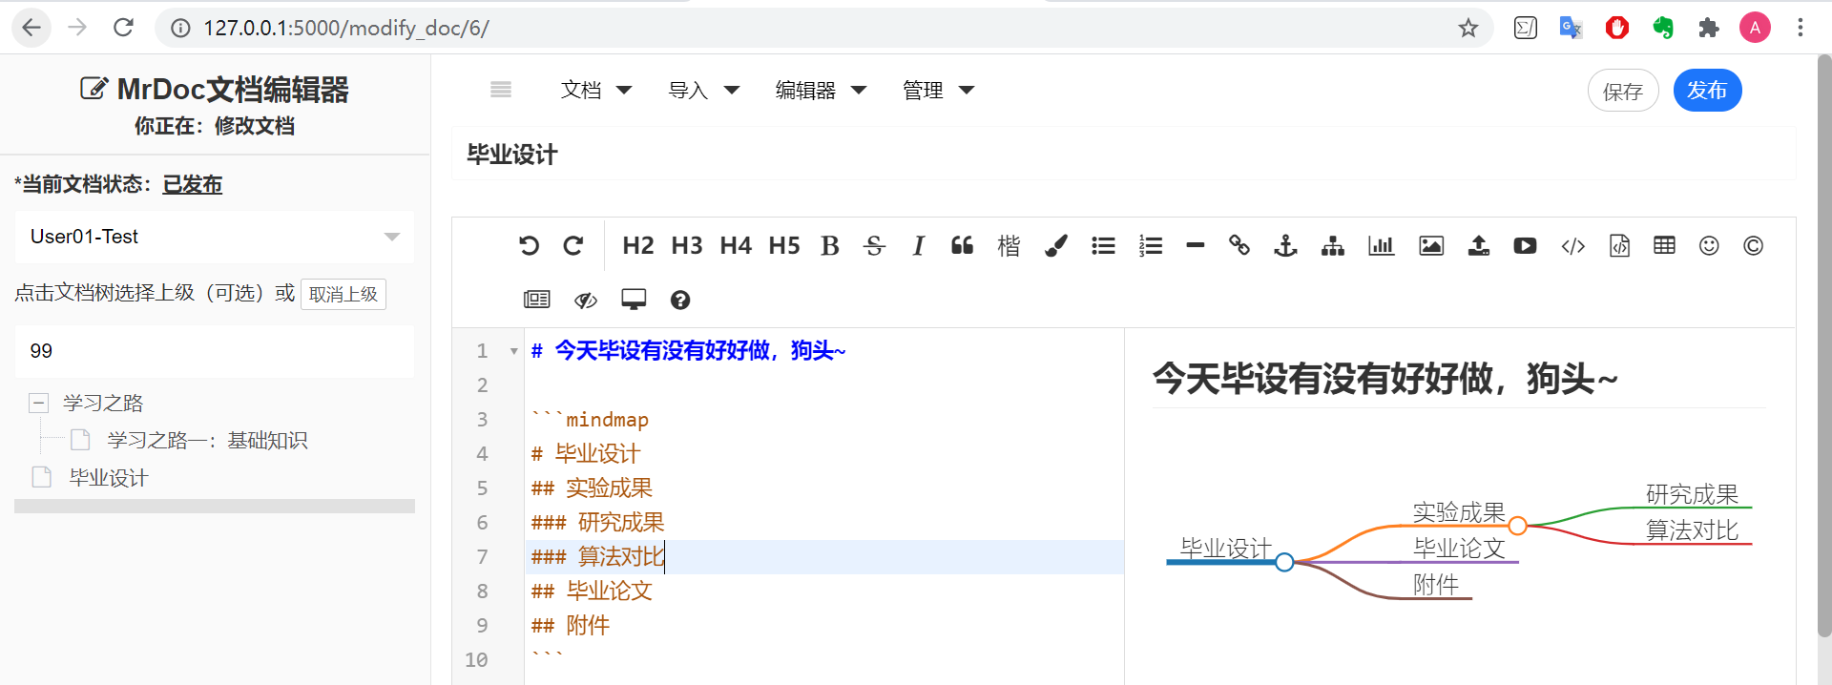Image resolution: width=1832 pixels, height=685 pixels.
Task: Click the upload attachment icon
Action: (1478, 245)
